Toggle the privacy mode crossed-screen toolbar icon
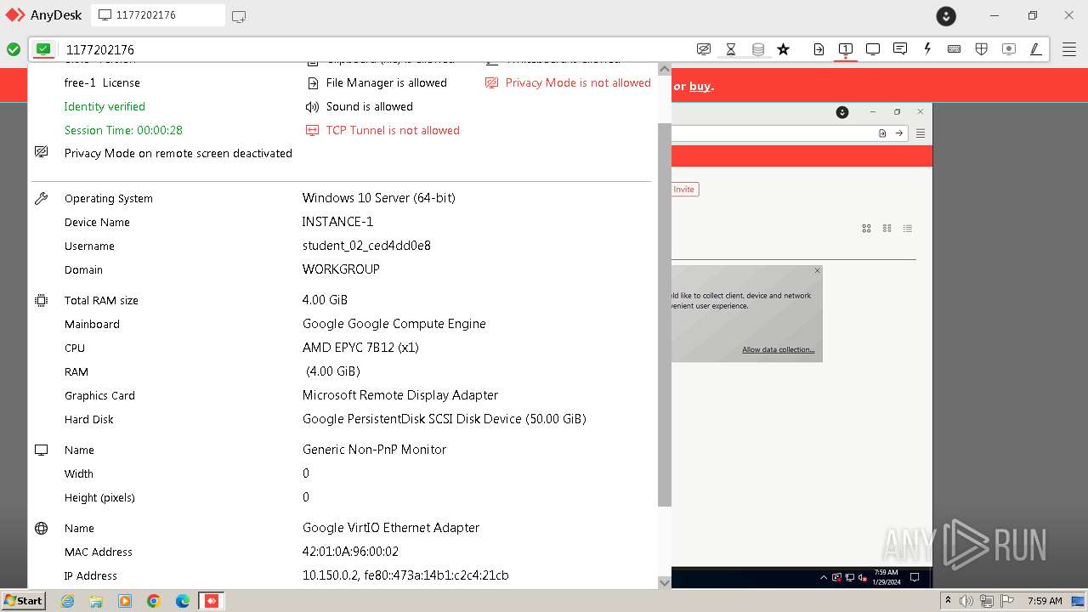The image size is (1088, 612). click(703, 49)
